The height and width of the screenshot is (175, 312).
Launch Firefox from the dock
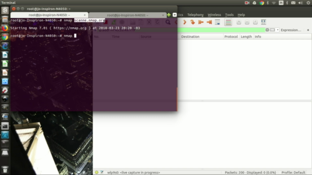click(5, 28)
